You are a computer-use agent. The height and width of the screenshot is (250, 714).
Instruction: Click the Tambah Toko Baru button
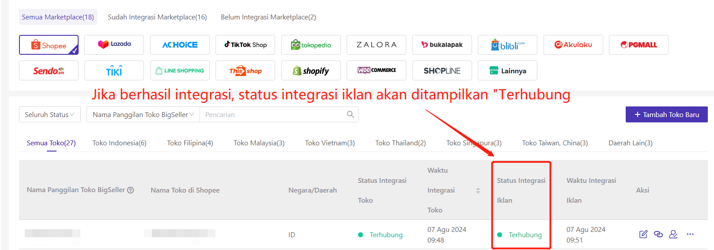pos(667,114)
